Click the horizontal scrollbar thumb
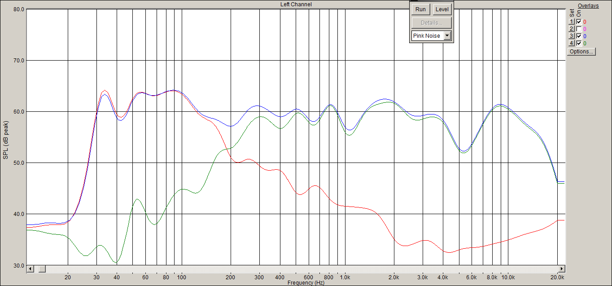This screenshot has height=286, width=612. point(42,269)
